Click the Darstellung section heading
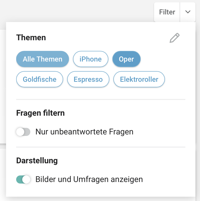This screenshot has height=201, width=200. tap(37, 160)
